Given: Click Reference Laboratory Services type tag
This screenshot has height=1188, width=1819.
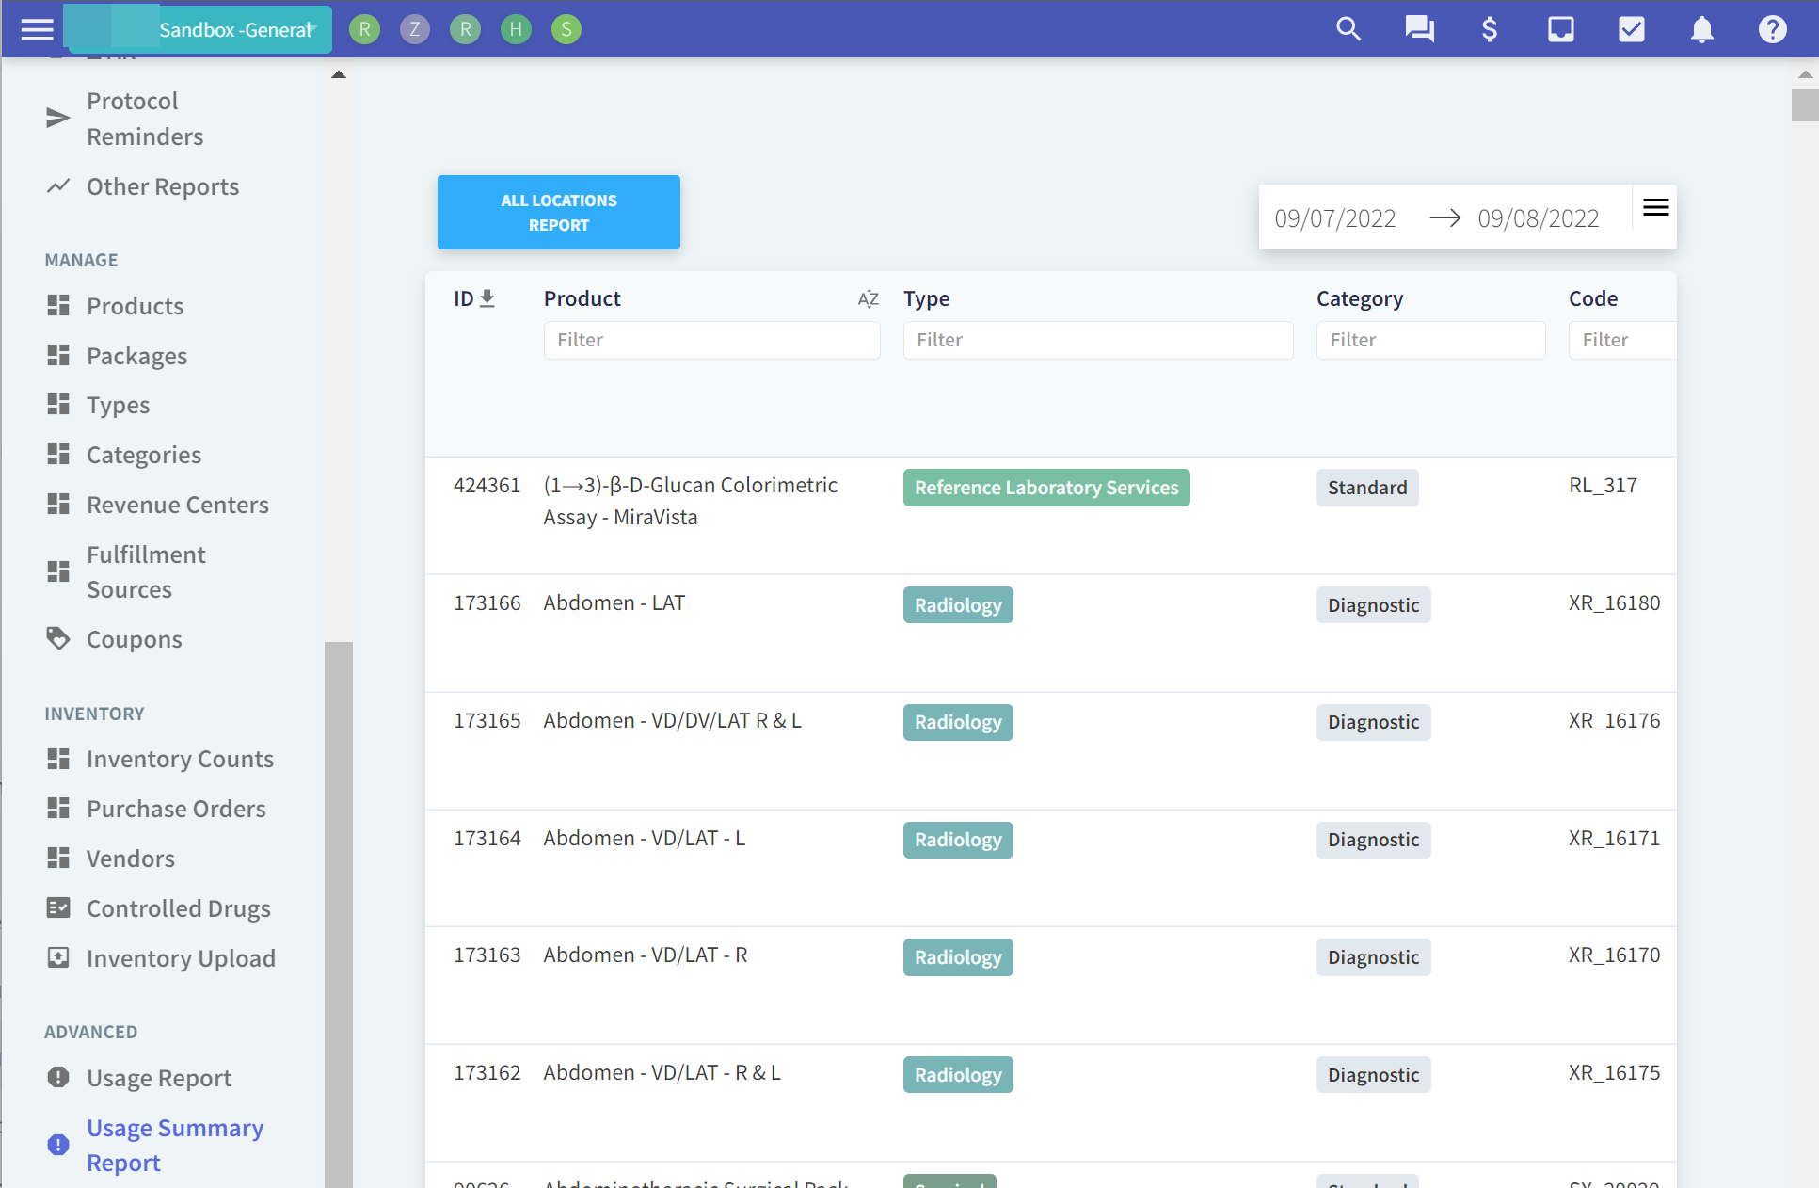Looking at the screenshot, I should click(x=1046, y=488).
